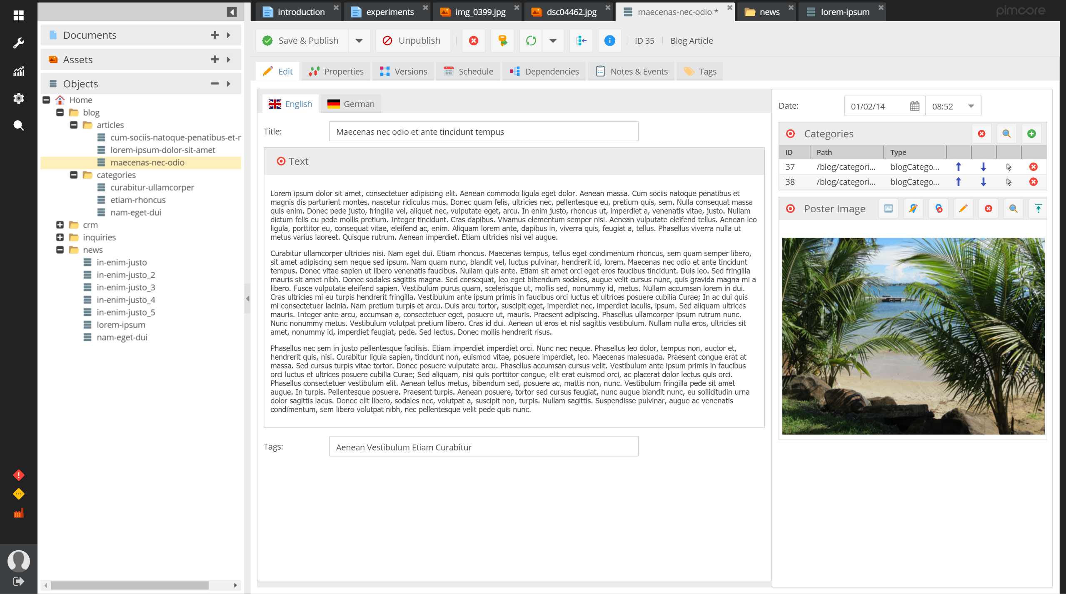Click the blue info icon in toolbar
This screenshot has height=594, width=1066.
[x=609, y=40]
